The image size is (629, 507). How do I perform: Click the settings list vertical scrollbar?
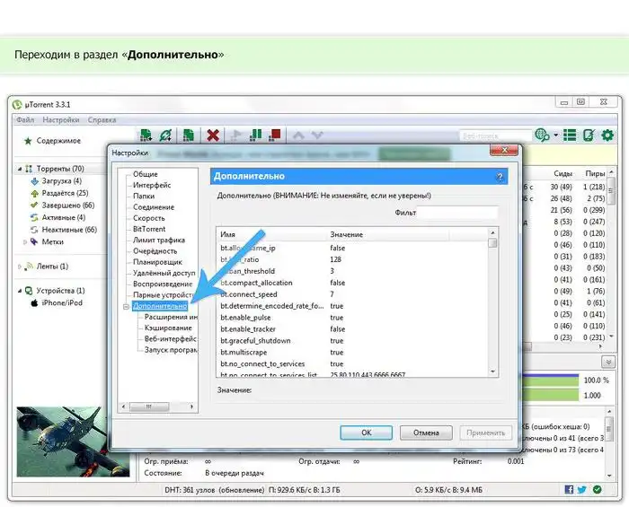pyautogui.click(x=492, y=305)
